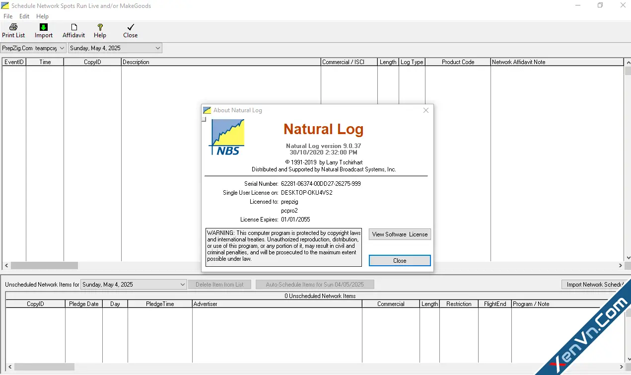Click the main window title bar app icon
This screenshot has height=375, width=631.
point(5,6)
